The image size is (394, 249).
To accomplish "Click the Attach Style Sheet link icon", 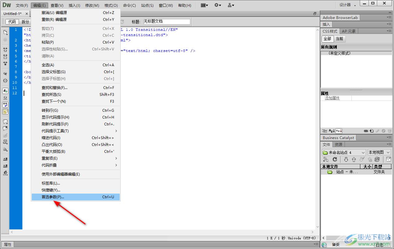I will pos(366,131).
